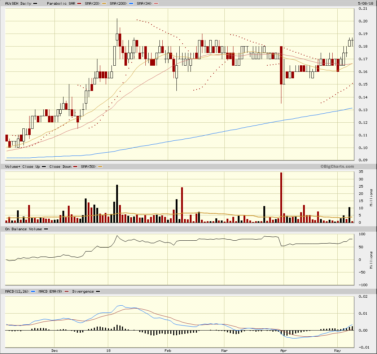Click the SMA(34) legend label
The height and width of the screenshot is (354, 377).
(x=144, y=3)
